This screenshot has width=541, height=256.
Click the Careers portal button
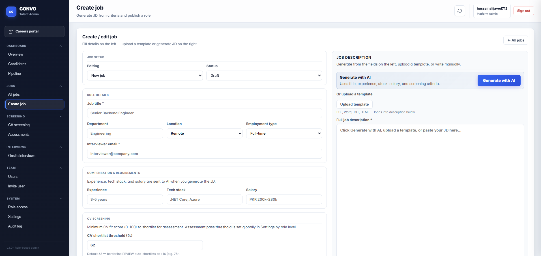tap(35, 32)
